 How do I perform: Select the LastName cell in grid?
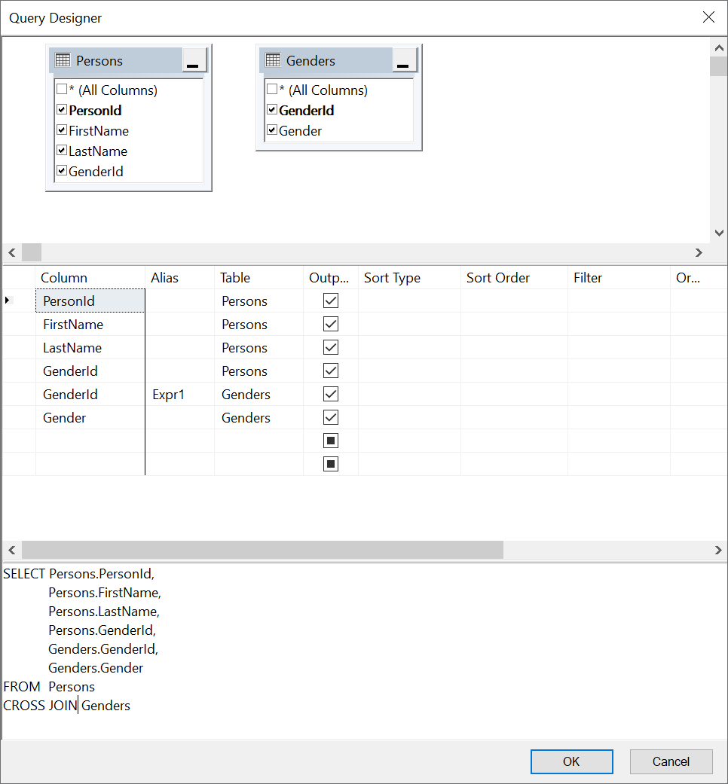click(90, 347)
